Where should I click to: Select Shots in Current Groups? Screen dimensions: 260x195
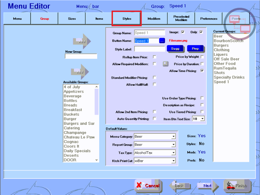[219, 73]
